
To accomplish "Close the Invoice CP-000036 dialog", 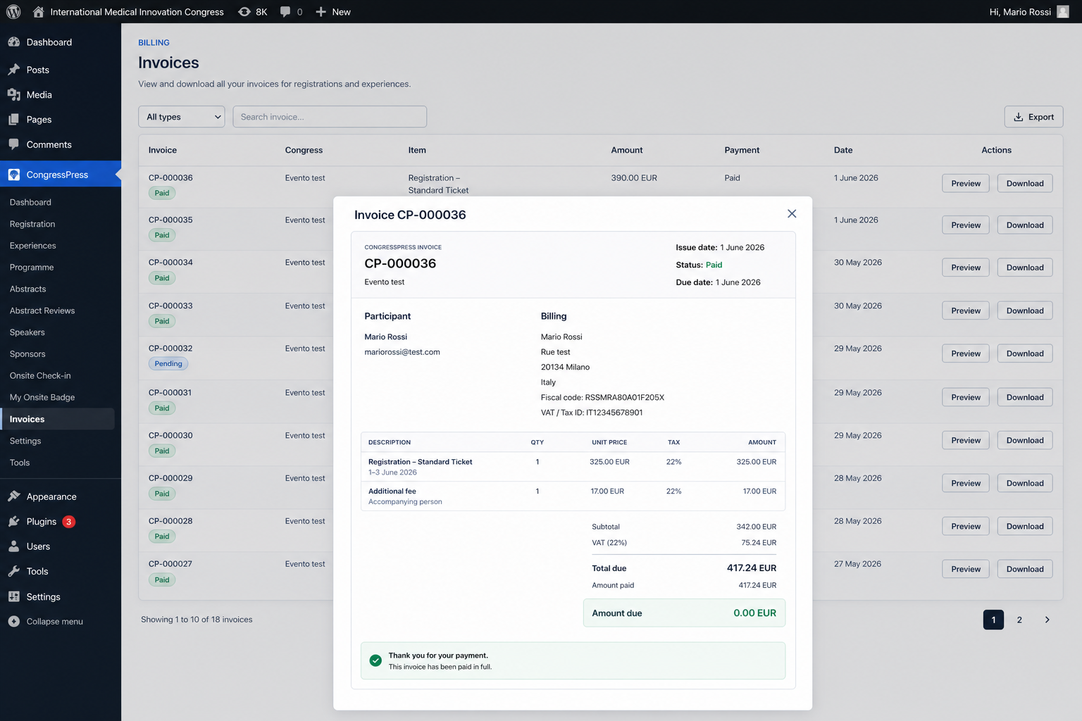I will pos(792,214).
